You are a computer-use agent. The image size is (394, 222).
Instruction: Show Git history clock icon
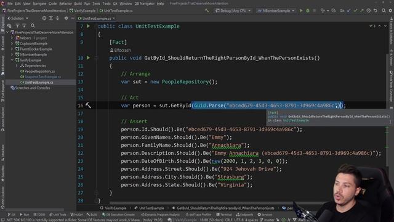click(x=368, y=11)
